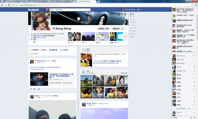Image resolution: width=198 pixels, height=119 pixels.
Task: Click the Taipei, Taiwan link
Action: click(x=41, y=38)
